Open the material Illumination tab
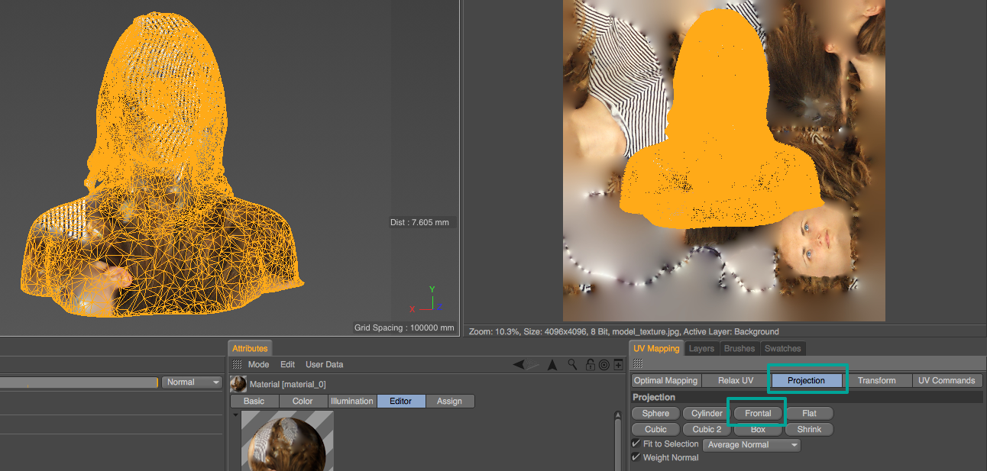Viewport: 987px width, 471px height. [352, 401]
